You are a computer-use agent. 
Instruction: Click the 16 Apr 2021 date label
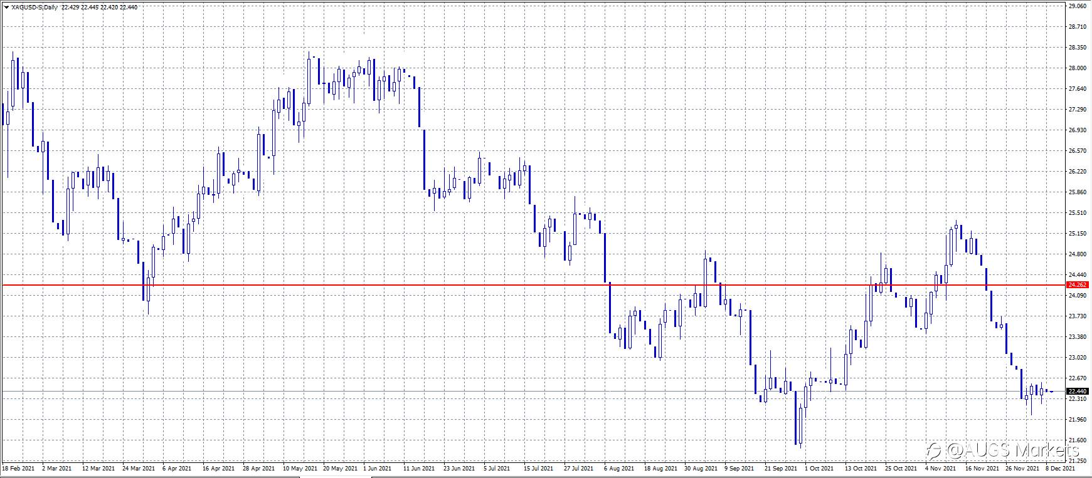[219, 468]
